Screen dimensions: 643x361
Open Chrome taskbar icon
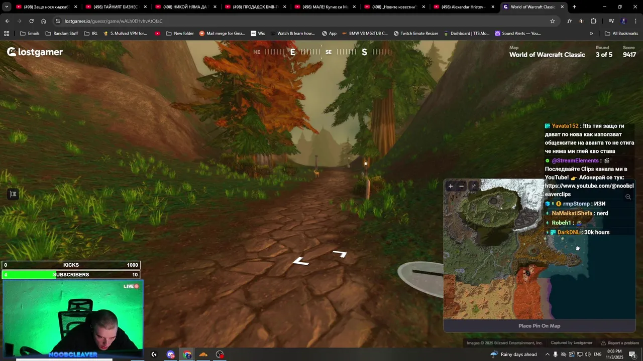(187, 354)
